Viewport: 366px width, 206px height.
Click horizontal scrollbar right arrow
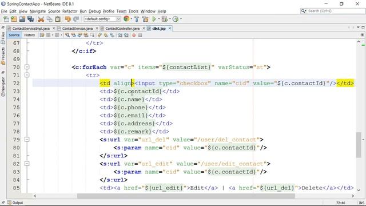353,196
